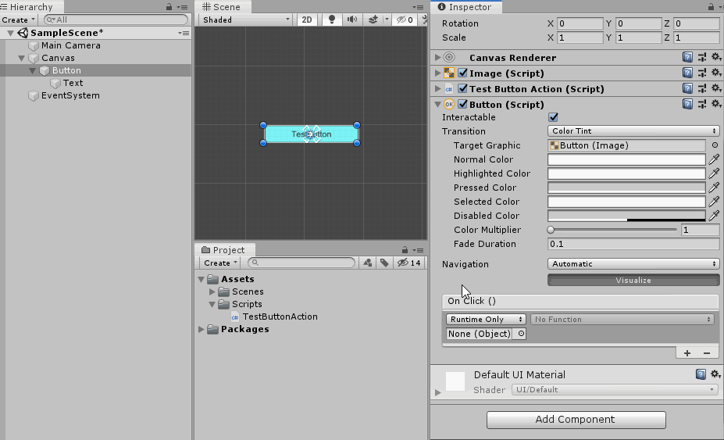Click the Visualize button

click(x=633, y=280)
